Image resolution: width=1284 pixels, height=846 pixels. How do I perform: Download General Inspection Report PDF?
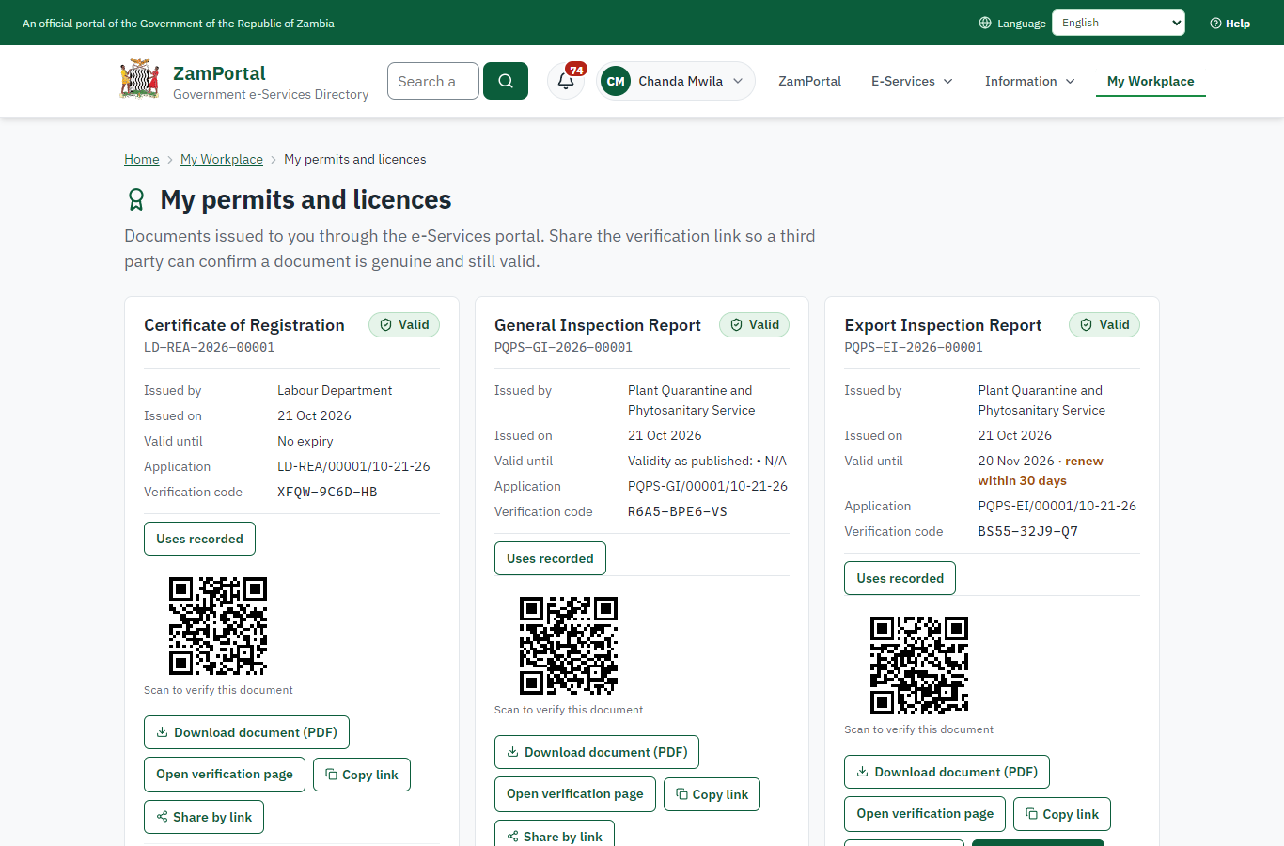[x=597, y=752]
